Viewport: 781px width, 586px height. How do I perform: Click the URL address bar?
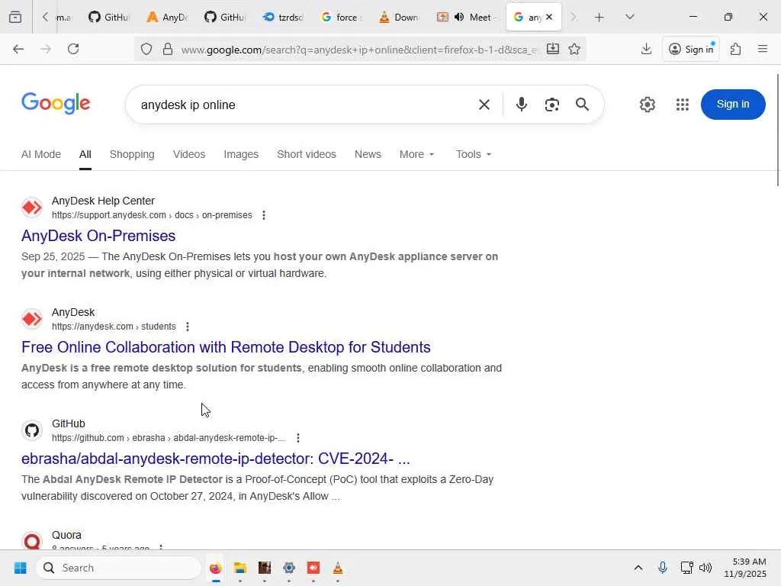click(358, 50)
